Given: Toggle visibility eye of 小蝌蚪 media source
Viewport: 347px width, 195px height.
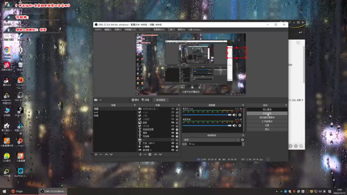Looking at the screenshot, I should tap(173, 146).
